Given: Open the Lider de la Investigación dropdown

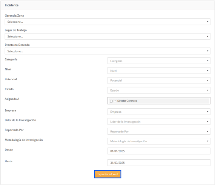Looking at the screenshot, I should click(159, 121).
